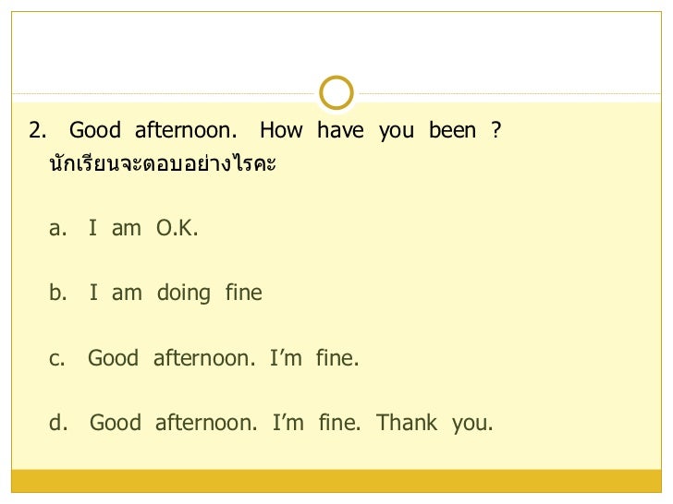Viewport: 673px width, 504px height.
Task: Select answer b. I am doing fine
Action: (x=155, y=294)
